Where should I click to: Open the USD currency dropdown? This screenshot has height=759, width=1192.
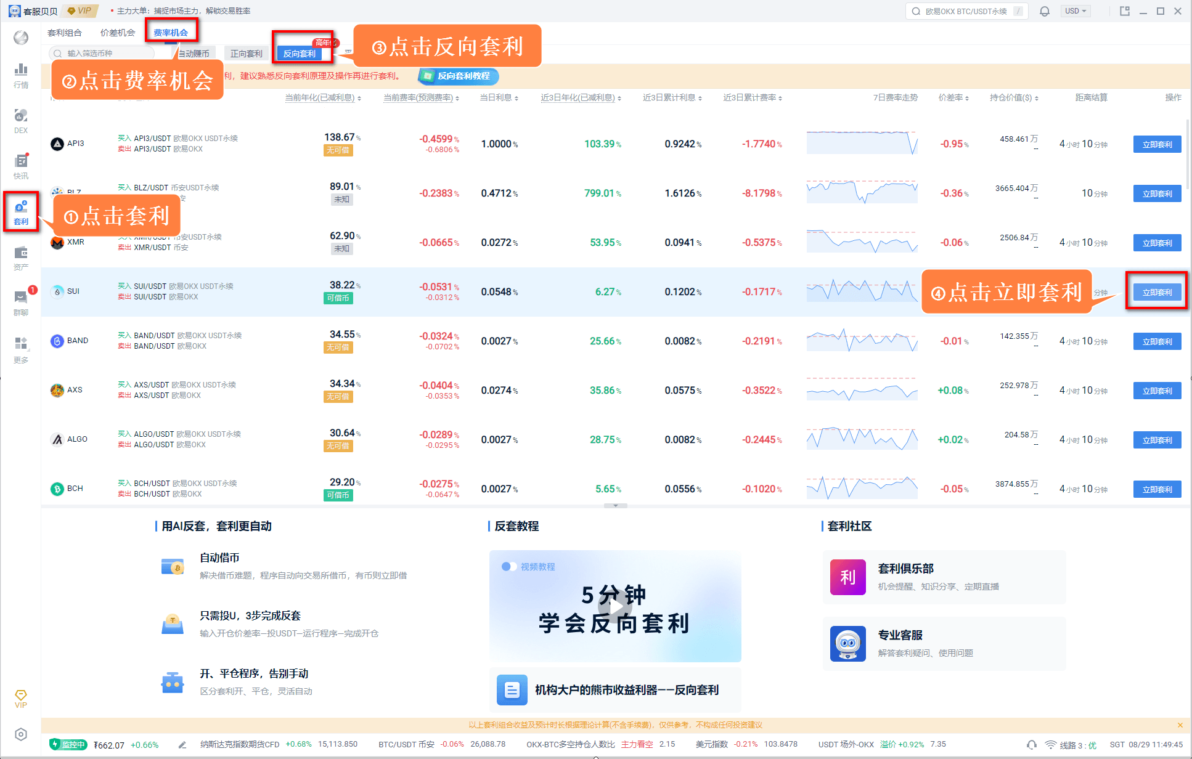point(1076,11)
